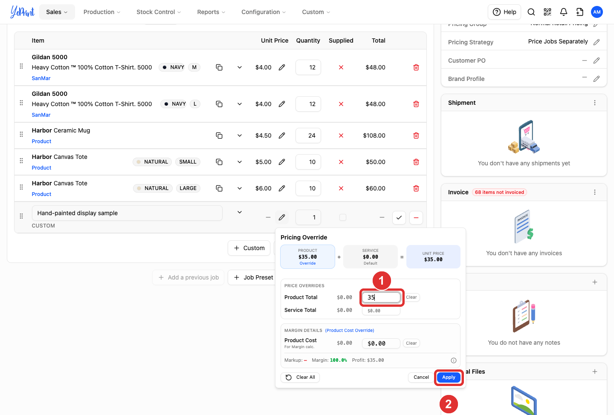Duplicate the Harbor Canvas Tote LARGE item
Screen dimensions: 614x415
point(219,188)
